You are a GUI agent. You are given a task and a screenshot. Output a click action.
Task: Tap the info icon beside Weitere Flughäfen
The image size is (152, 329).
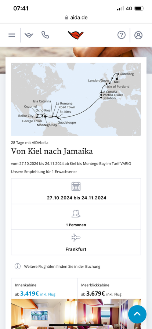point(18,267)
